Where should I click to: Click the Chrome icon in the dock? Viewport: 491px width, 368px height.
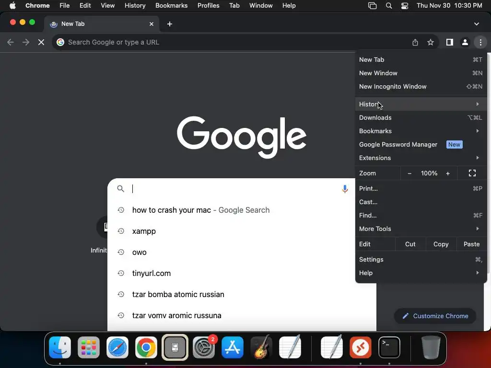click(x=146, y=347)
